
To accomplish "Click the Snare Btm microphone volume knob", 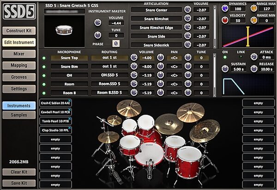I will click(x=134, y=66).
